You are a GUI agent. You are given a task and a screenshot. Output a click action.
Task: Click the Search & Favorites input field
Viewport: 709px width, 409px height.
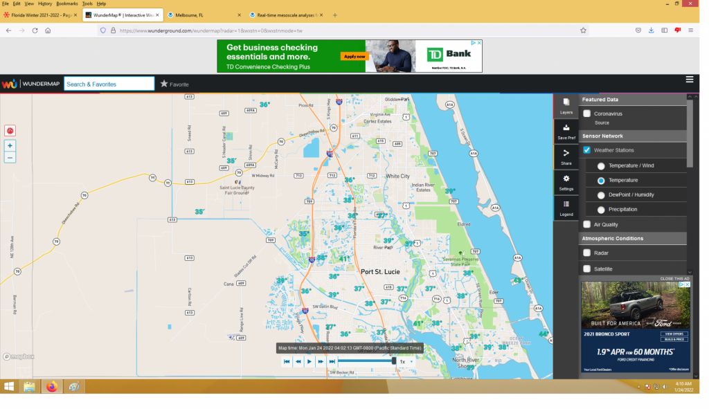tap(109, 84)
